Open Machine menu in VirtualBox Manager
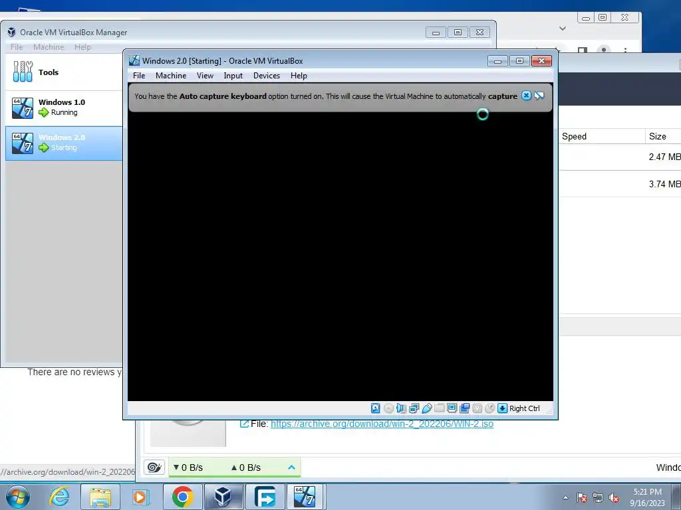The image size is (681, 510). point(49,47)
